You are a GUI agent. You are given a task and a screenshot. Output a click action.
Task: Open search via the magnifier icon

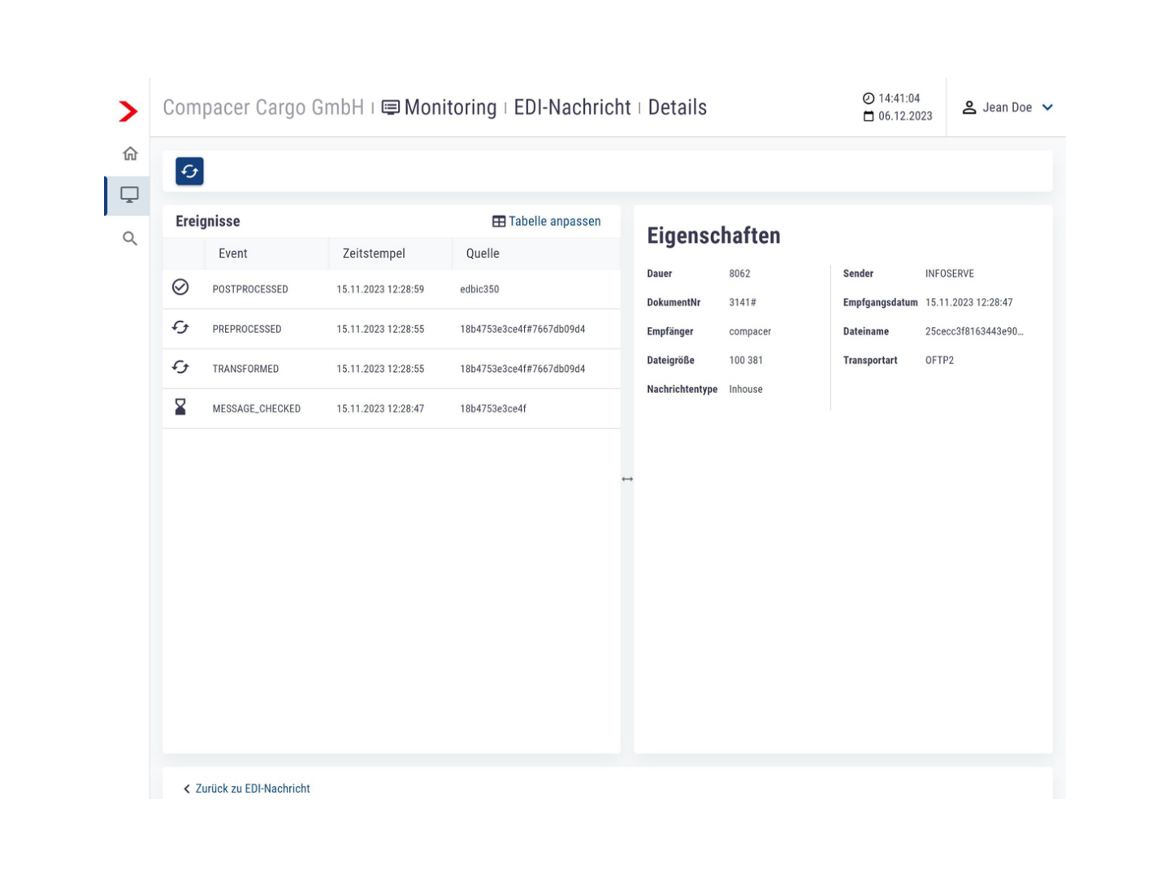pos(129,238)
